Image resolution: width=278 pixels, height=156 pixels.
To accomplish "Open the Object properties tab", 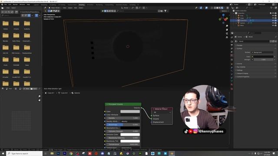I will [232, 64].
